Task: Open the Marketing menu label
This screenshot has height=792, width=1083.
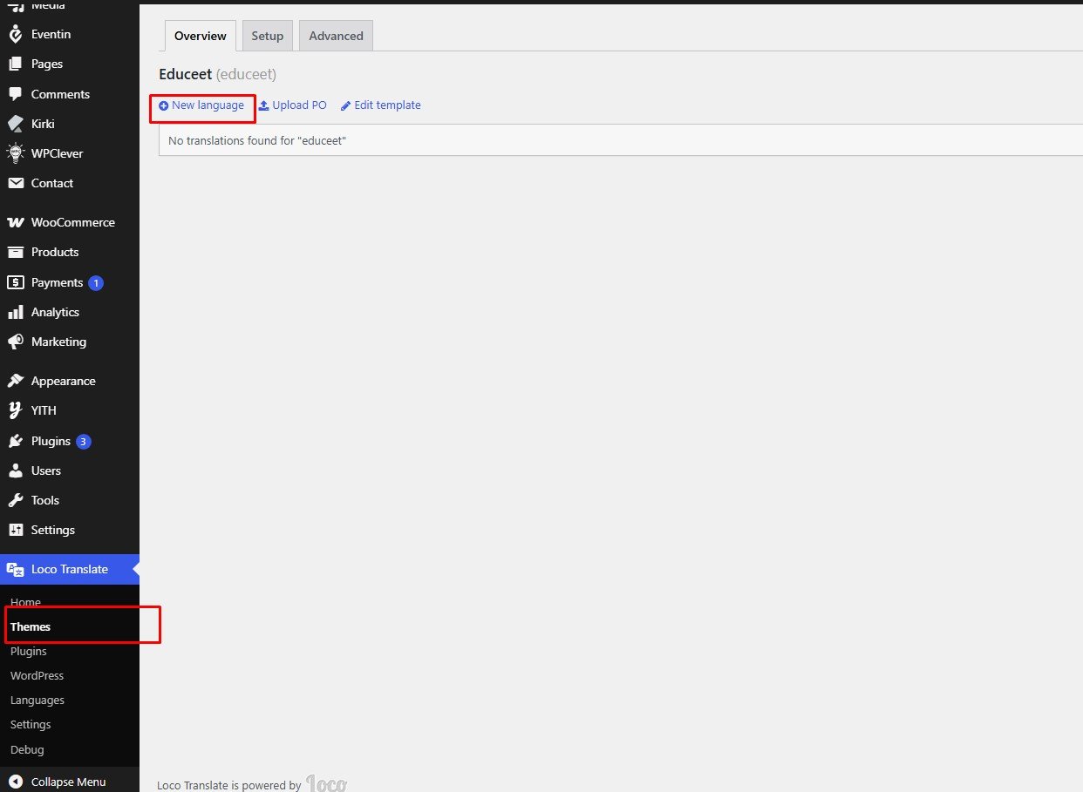Action: (58, 342)
